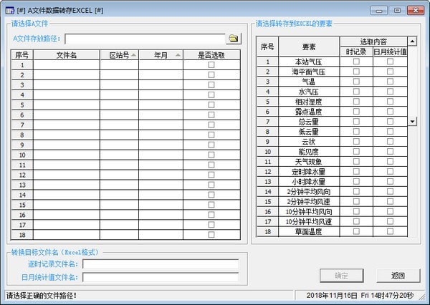This screenshot has width=430, height=305.
Task: Enable 时记录 for 天气现象
Action: click(356, 161)
